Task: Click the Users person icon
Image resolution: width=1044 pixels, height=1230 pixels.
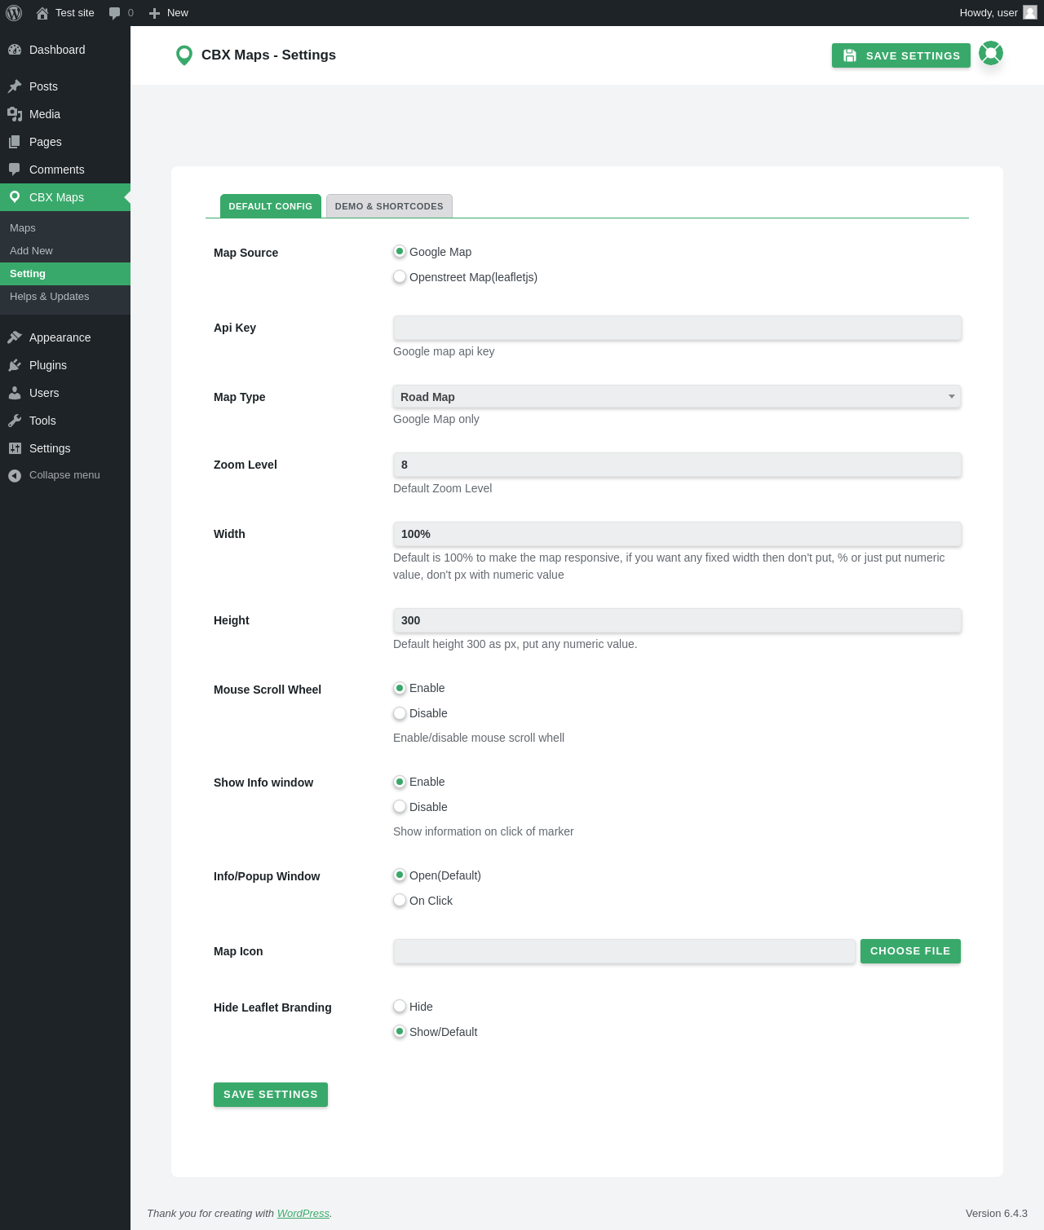Action: point(15,393)
